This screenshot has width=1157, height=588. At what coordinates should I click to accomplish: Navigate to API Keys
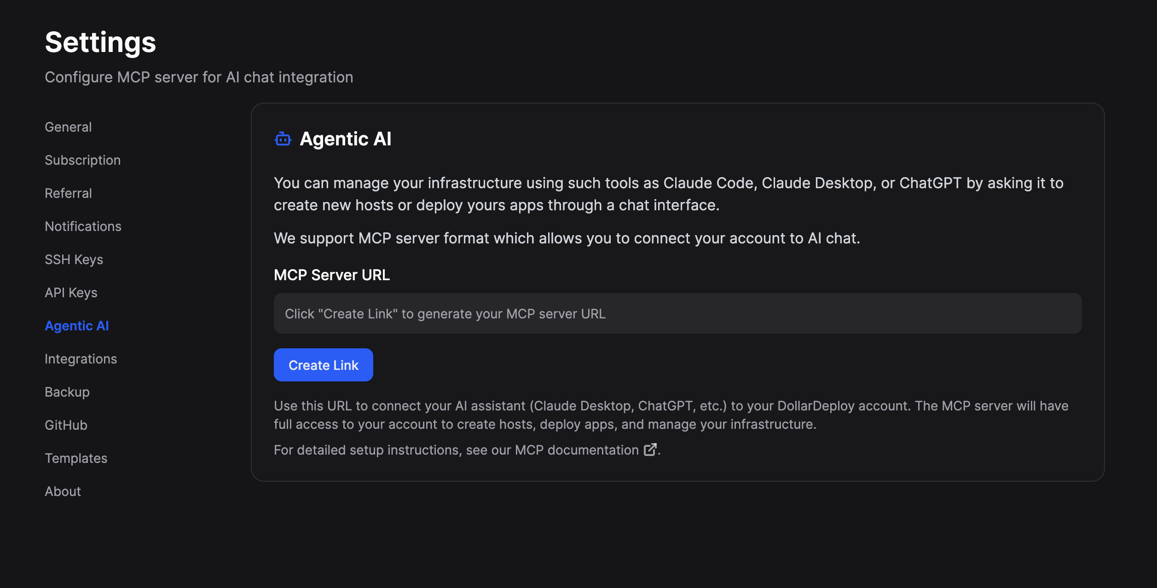[71, 293]
